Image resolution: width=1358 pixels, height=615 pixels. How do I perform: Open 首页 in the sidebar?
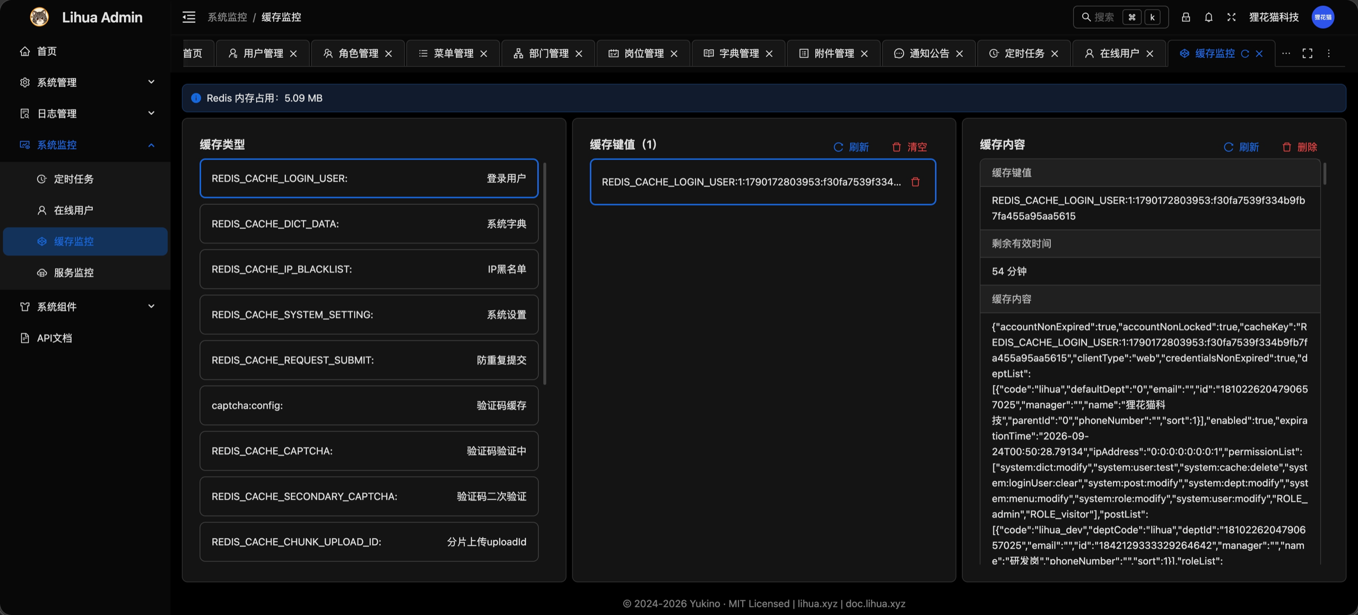85,51
